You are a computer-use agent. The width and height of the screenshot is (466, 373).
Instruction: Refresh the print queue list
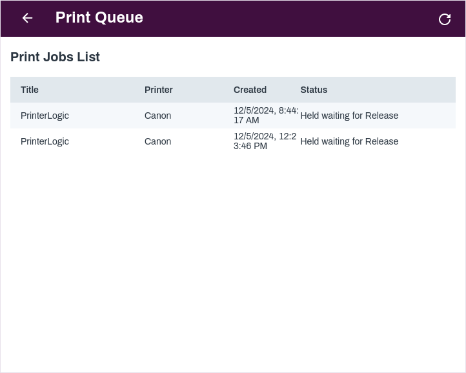tap(445, 19)
